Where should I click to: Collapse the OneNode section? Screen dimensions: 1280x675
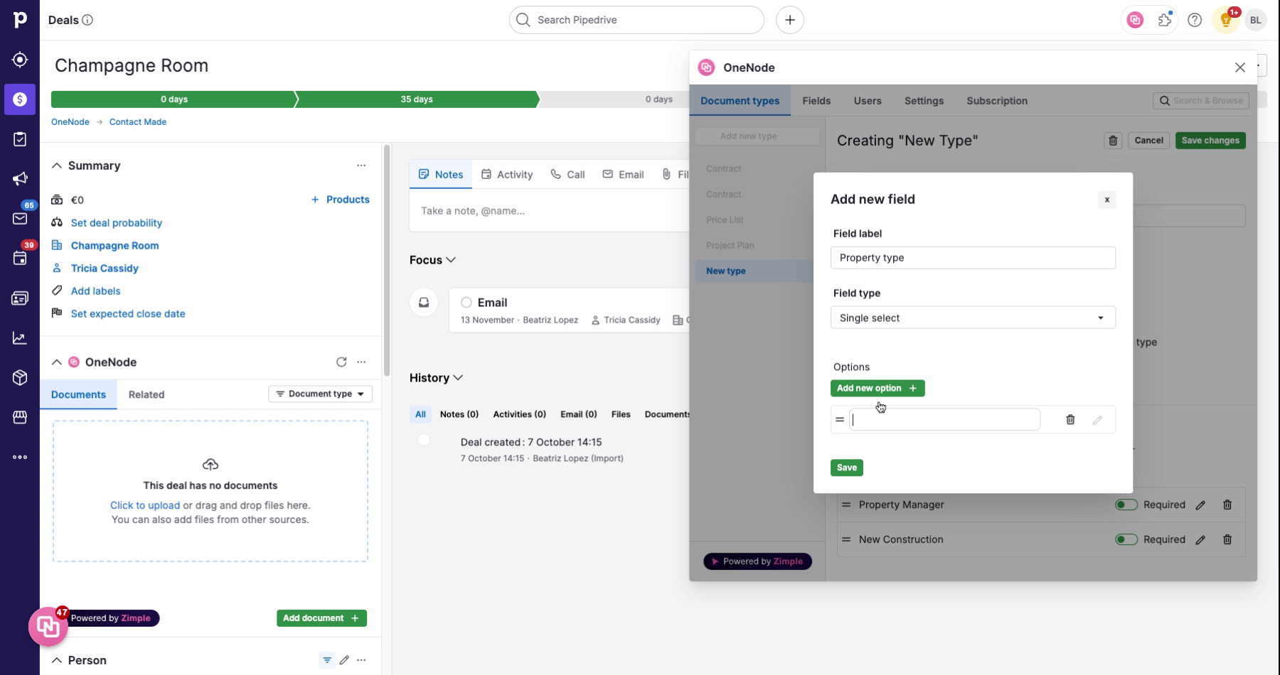point(57,362)
